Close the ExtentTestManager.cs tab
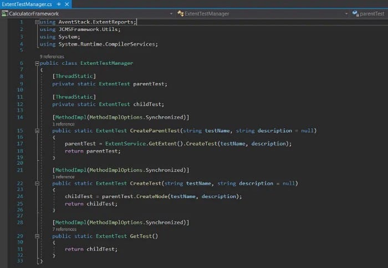 (x=67, y=4)
